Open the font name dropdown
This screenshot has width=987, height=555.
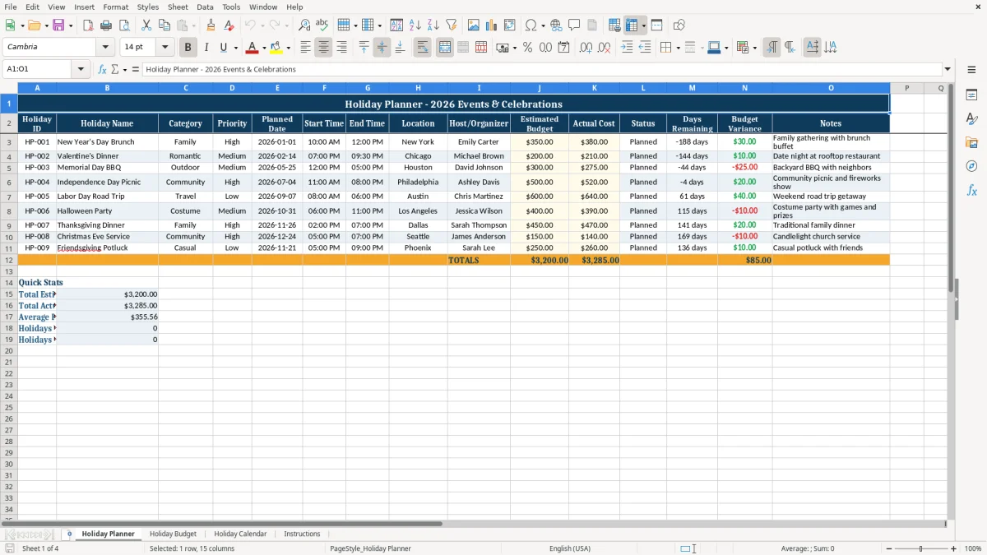coord(105,48)
